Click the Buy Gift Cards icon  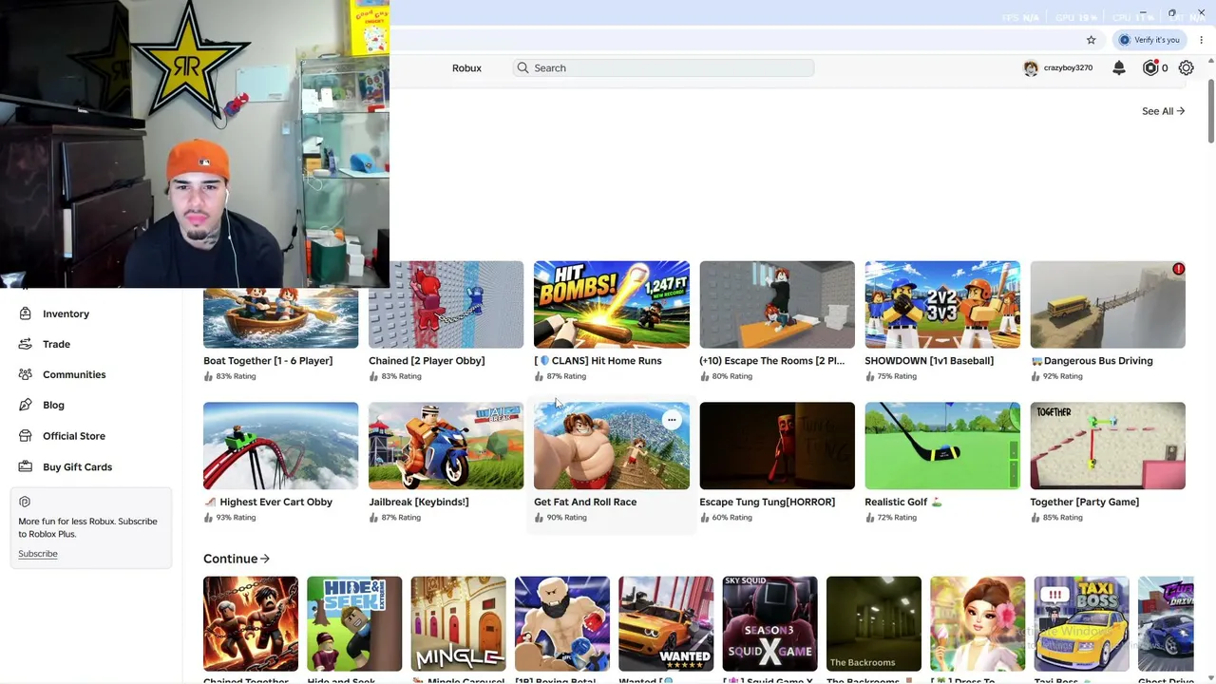[25, 466]
